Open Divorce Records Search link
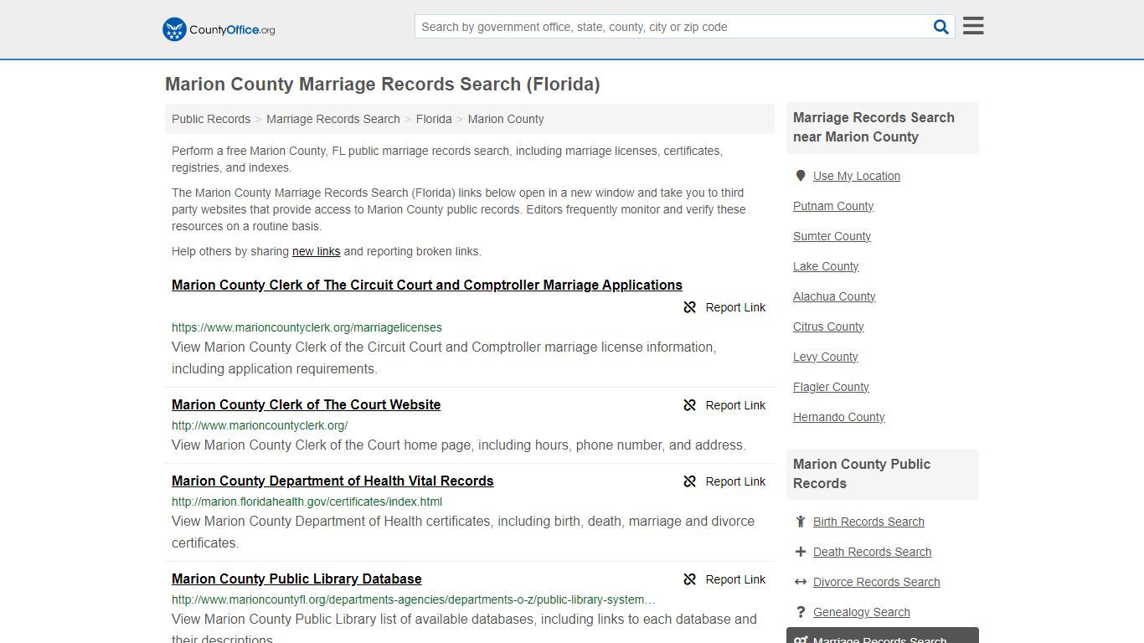The image size is (1144, 643). [x=876, y=582]
